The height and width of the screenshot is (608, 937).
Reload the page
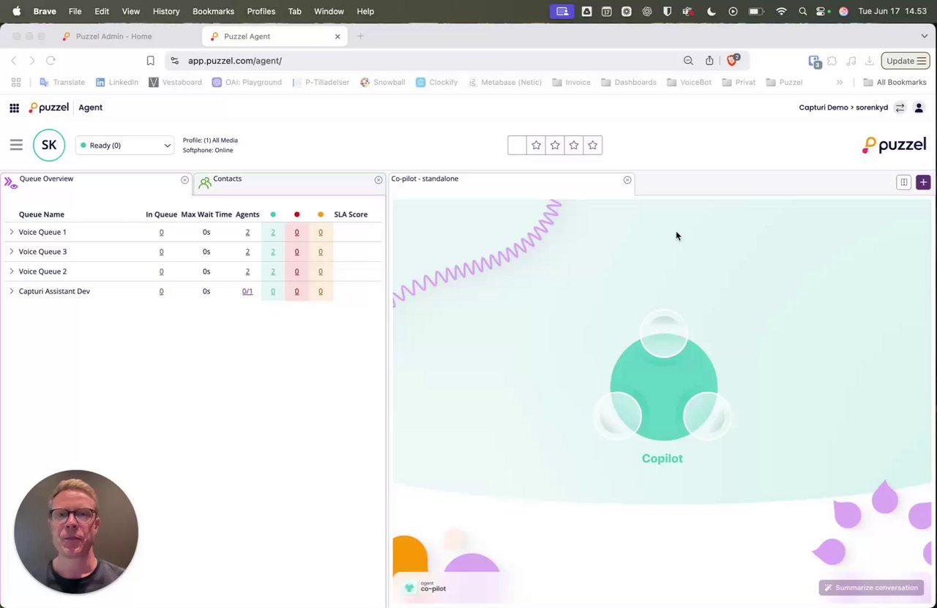(51, 61)
